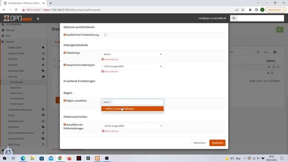This screenshot has height=162, width=288.
Task: Open File Explorer from the taskbar
Action: click(32, 158)
